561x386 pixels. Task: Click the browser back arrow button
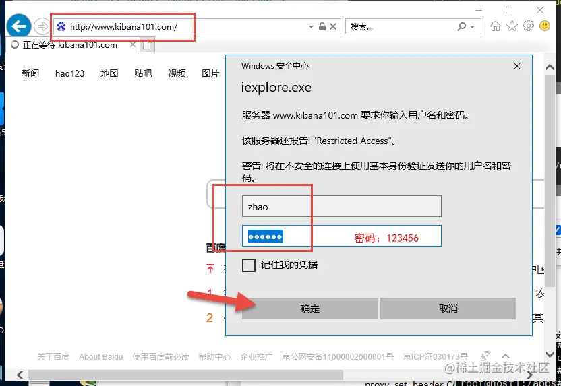[x=19, y=26]
